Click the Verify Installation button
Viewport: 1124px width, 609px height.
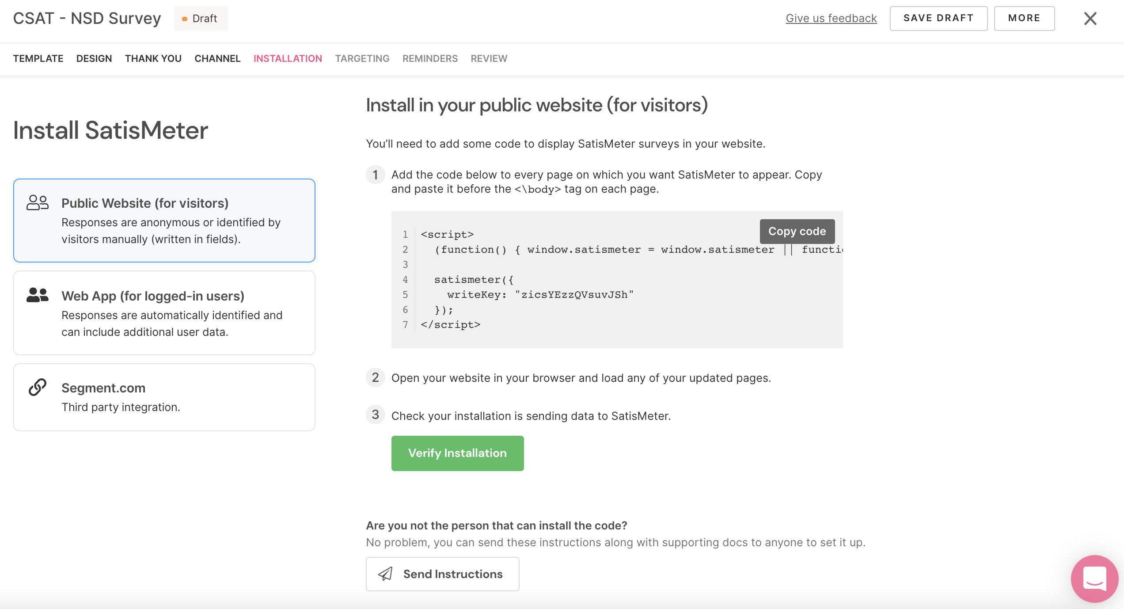pyautogui.click(x=457, y=452)
